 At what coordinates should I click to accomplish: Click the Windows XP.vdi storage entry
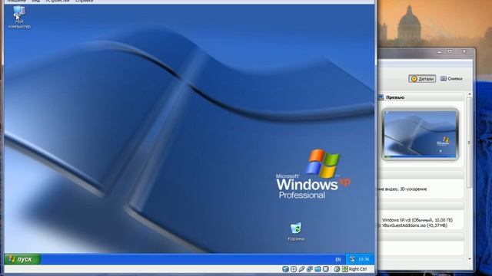tap(417, 220)
